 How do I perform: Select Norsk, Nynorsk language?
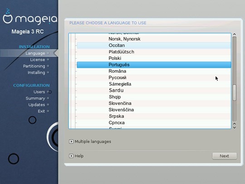154,39
